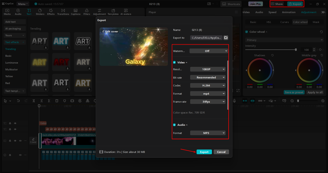This screenshot has height=173, width=328.
Task: Switch to the Curves tab
Action: click(284, 22)
